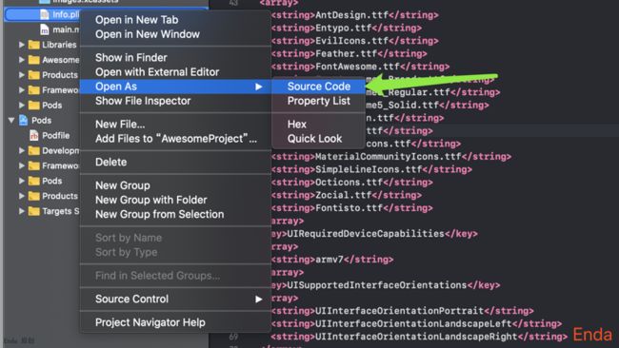Choose Source Code from Open As submenu

(x=319, y=87)
